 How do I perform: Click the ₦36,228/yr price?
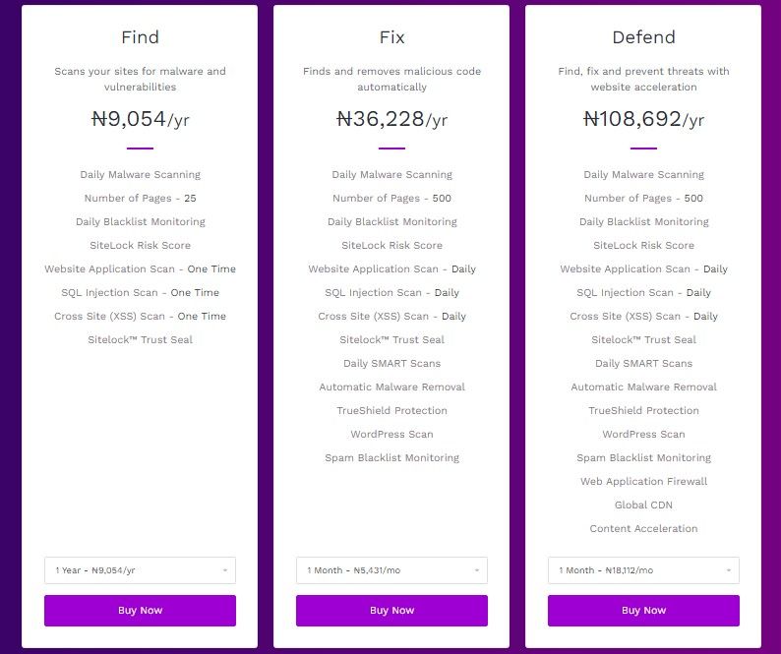(392, 119)
